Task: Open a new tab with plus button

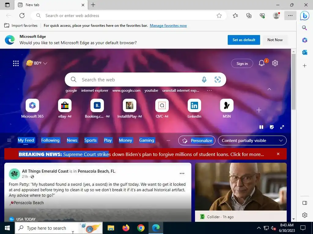Action: (x=93, y=5)
